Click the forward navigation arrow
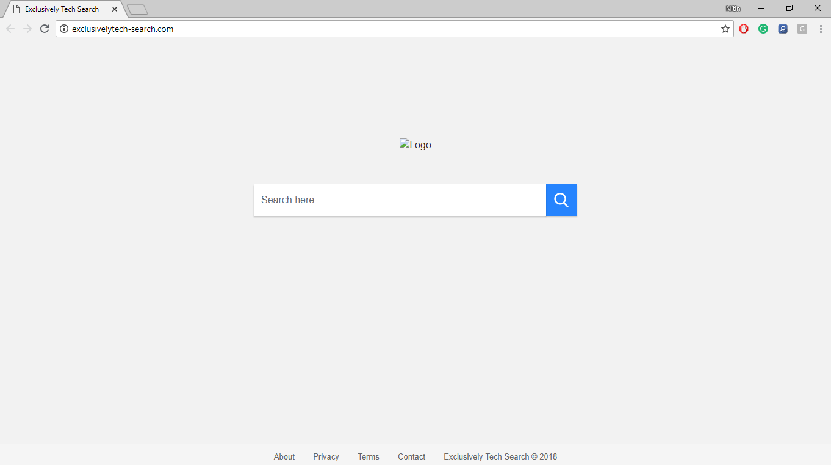831x465 pixels. point(27,28)
